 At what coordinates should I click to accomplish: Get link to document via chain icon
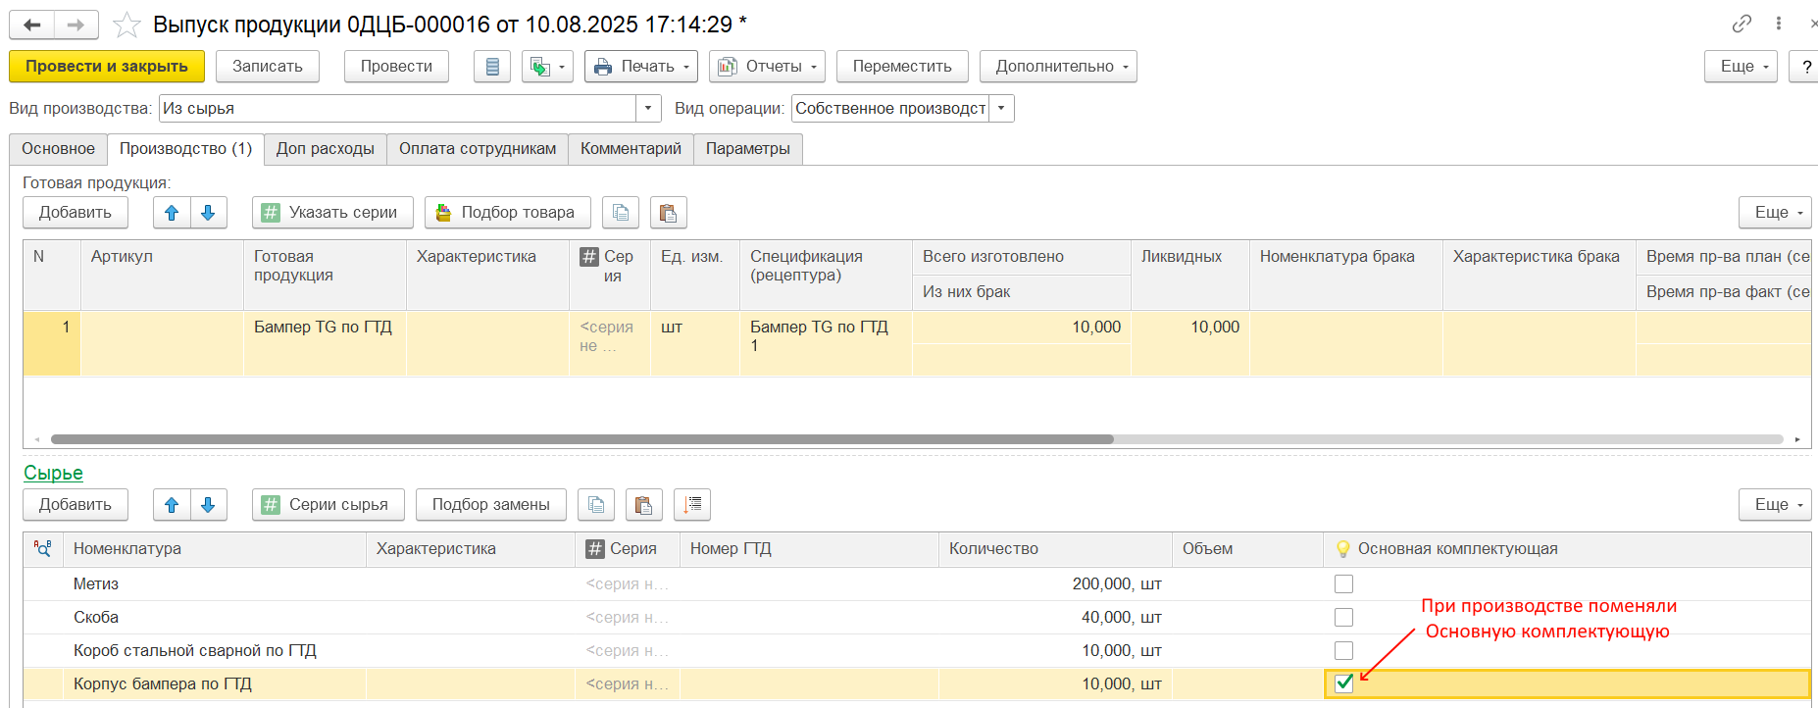click(x=1742, y=24)
